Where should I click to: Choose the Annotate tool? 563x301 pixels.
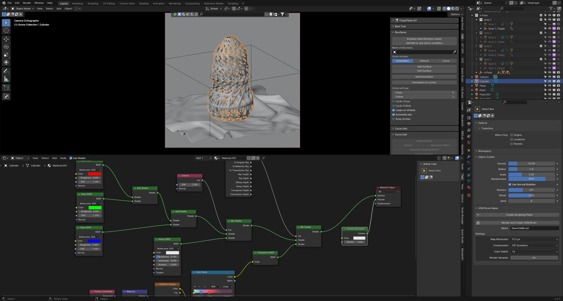(6, 71)
